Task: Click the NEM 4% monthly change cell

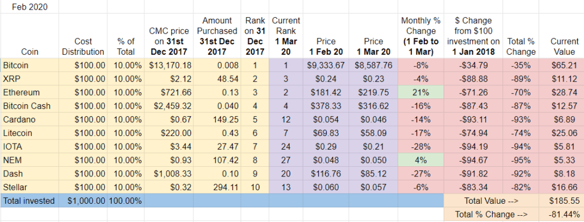Action: pos(421,161)
